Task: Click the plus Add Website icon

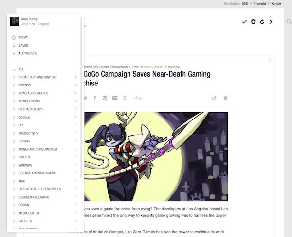Action: click(14, 53)
